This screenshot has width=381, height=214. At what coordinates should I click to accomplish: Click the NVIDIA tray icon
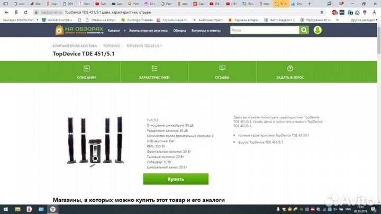pyautogui.click(x=301, y=209)
